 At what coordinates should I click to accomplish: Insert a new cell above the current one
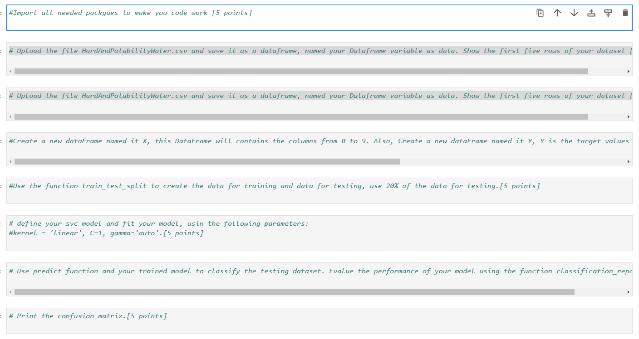pyautogui.click(x=590, y=13)
